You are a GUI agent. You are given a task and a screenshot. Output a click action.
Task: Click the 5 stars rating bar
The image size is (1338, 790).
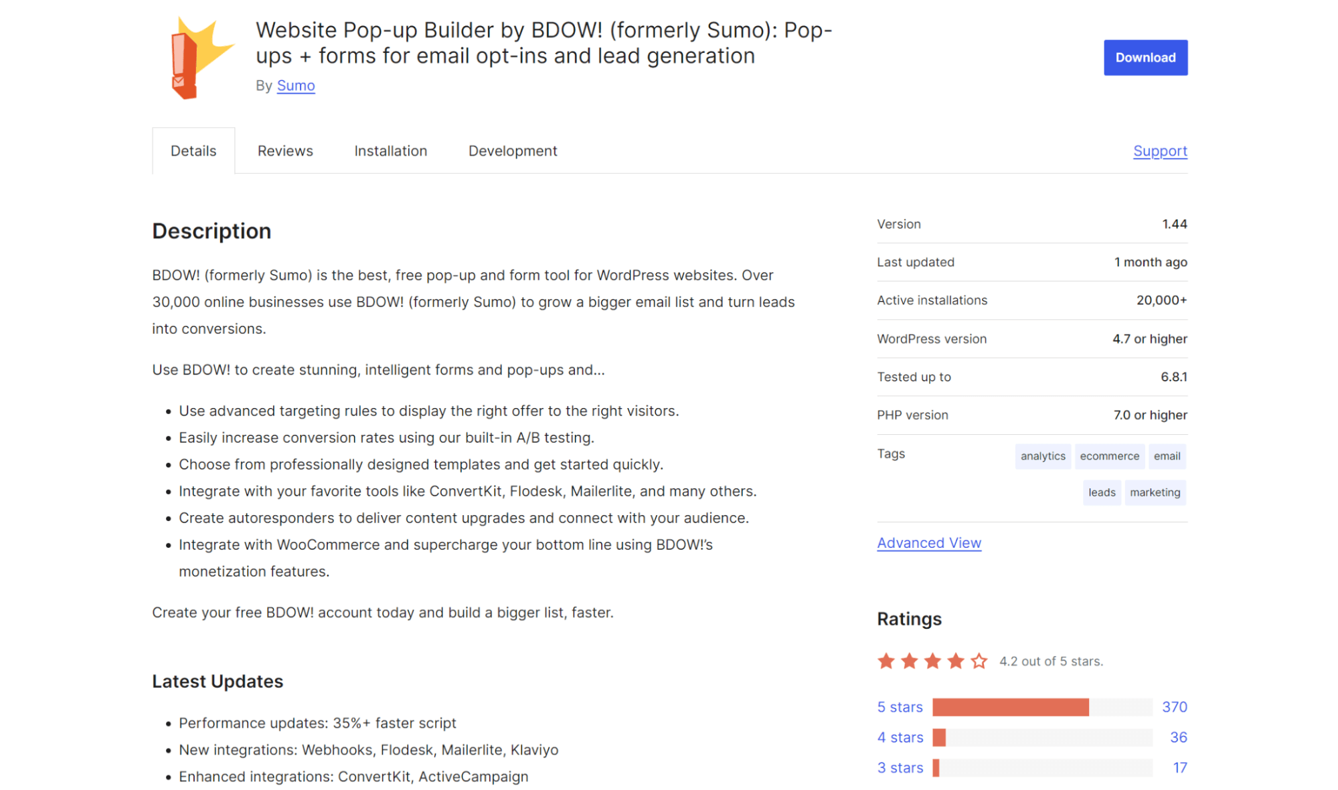pyautogui.click(x=1041, y=707)
